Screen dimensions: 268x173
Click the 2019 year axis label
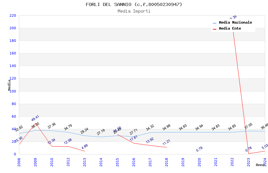tap(183, 162)
